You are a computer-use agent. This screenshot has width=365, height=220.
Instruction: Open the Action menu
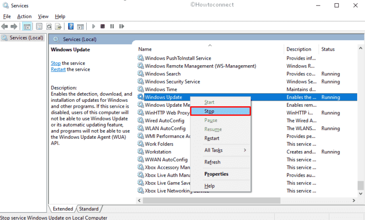tap(24, 16)
